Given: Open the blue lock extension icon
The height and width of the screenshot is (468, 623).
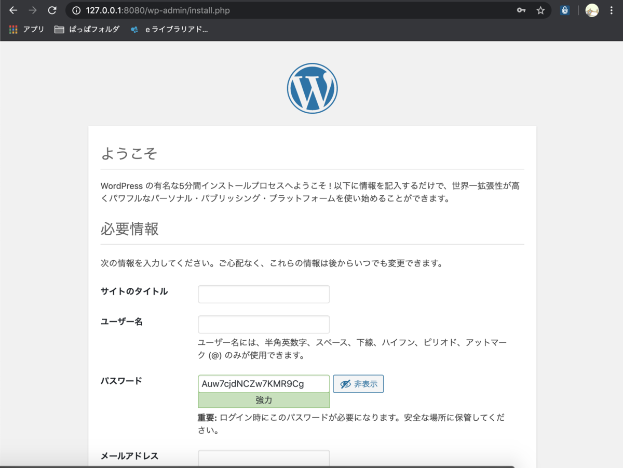Looking at the screenshot, I should [x=565, y=10].
